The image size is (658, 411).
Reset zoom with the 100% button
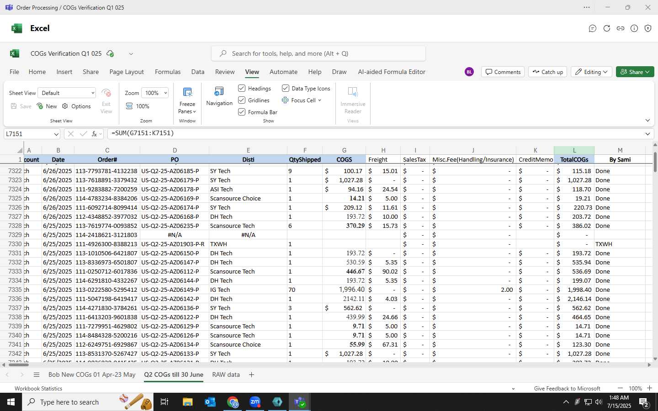pyautogui.click(x=138, y=106)
